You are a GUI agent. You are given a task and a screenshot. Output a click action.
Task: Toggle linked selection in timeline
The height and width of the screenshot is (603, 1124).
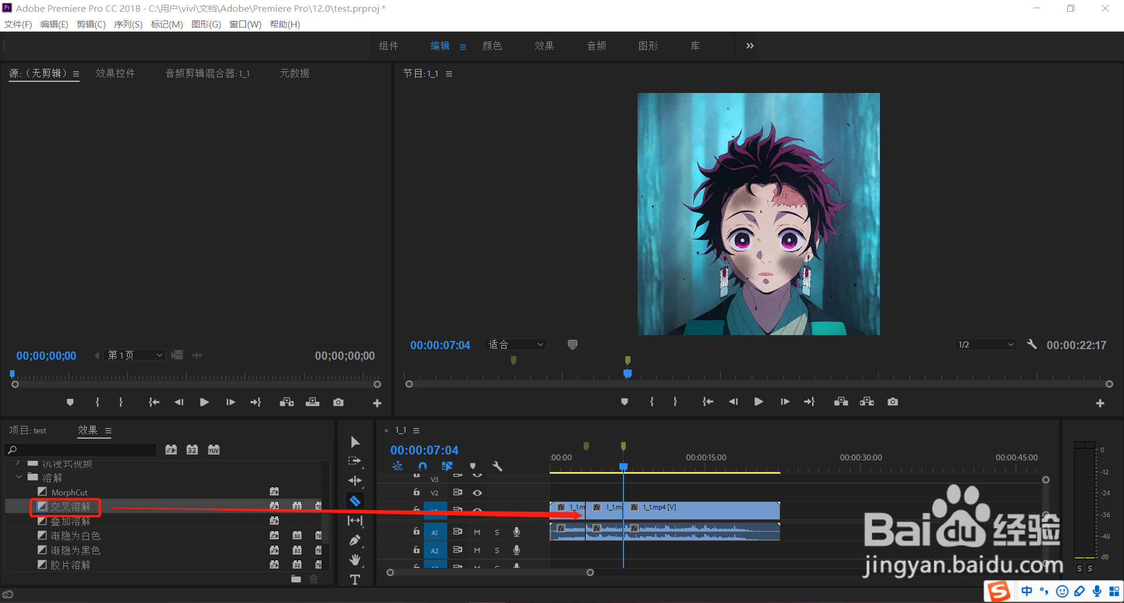(x=447, y=466)
